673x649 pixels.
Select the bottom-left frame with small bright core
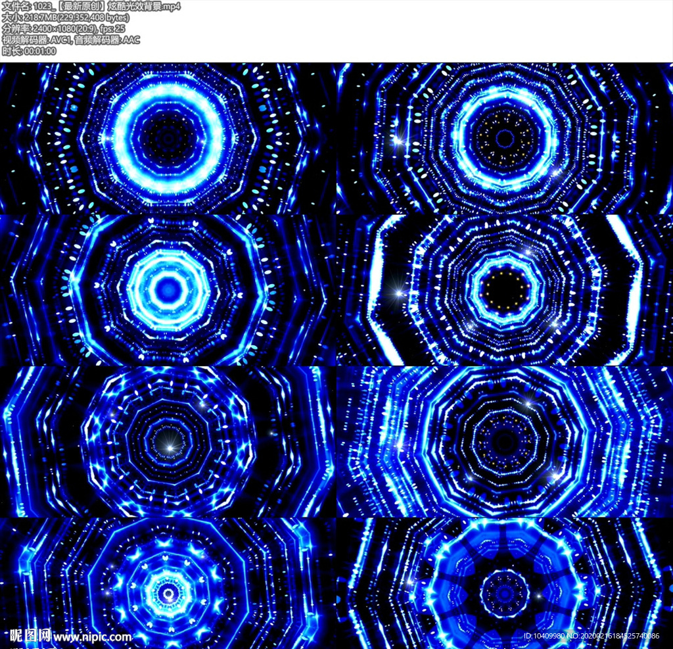click(x=168, y=583)
